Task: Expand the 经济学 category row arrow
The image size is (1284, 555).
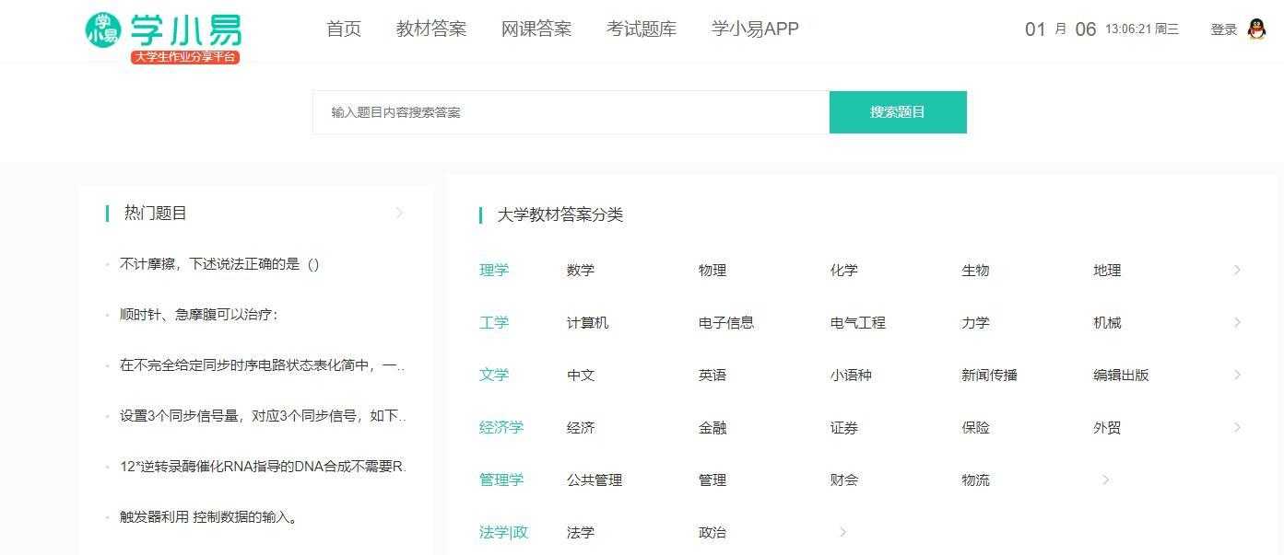Action: (x=1237, y=427)
